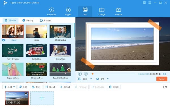This screenshot has height=110, width=170.
Task: Switch to the Setting tab
Action: [28, 20]
